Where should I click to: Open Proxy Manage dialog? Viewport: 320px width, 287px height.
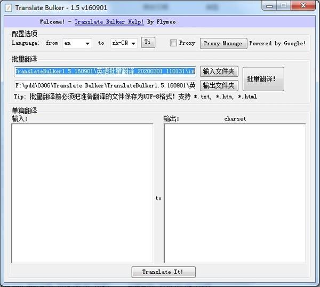point(223,44)
